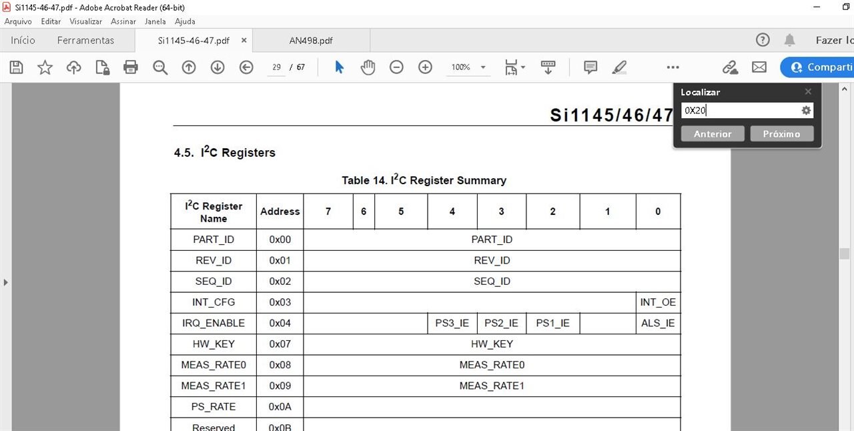The image size is (854, 431).
Task: Click the MEAS_RATE0 register name cell
Action: click(x=213, y=365)
